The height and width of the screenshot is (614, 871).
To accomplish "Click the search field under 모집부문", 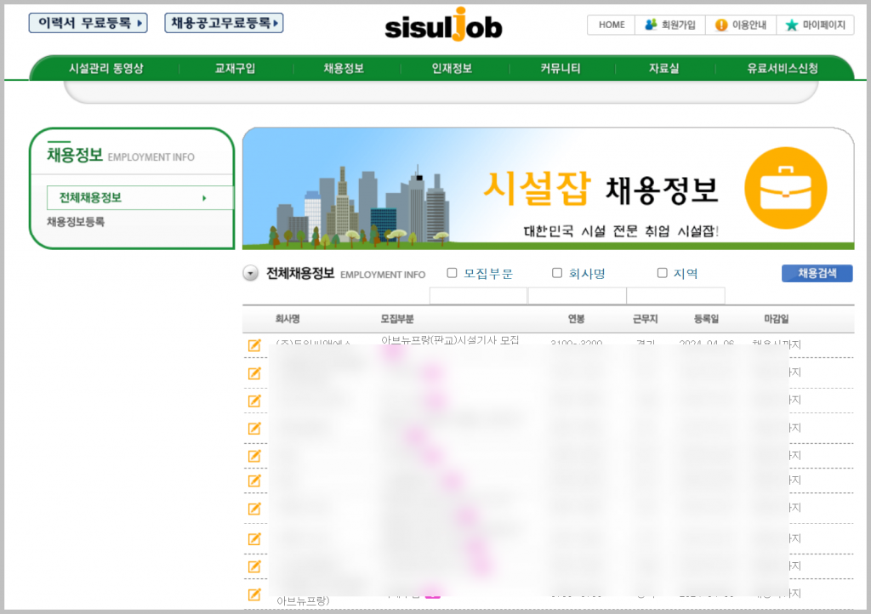I will coord(478,296).
